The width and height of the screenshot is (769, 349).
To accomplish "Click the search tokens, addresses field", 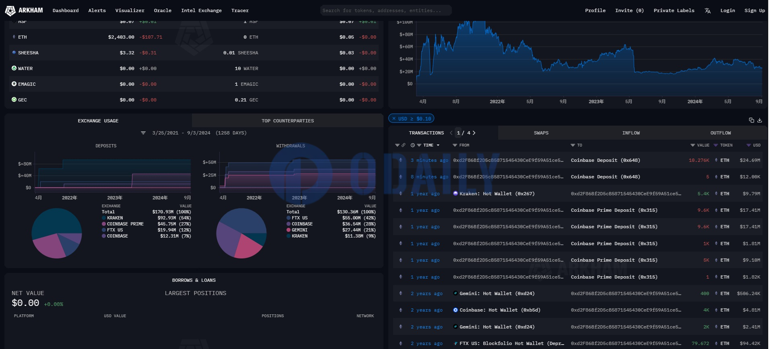I will pyautogui.click(x=386, y=10).
